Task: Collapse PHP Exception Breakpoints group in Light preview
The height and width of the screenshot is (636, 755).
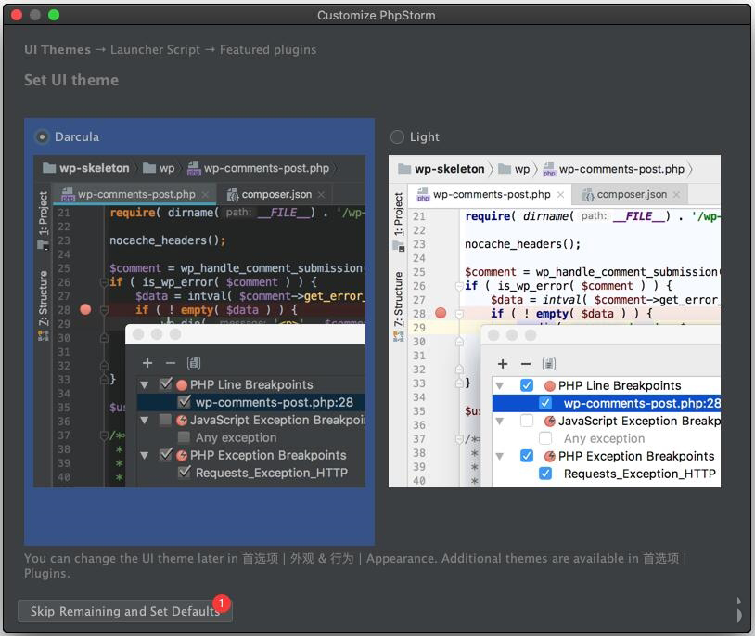Action: [499, 456]
